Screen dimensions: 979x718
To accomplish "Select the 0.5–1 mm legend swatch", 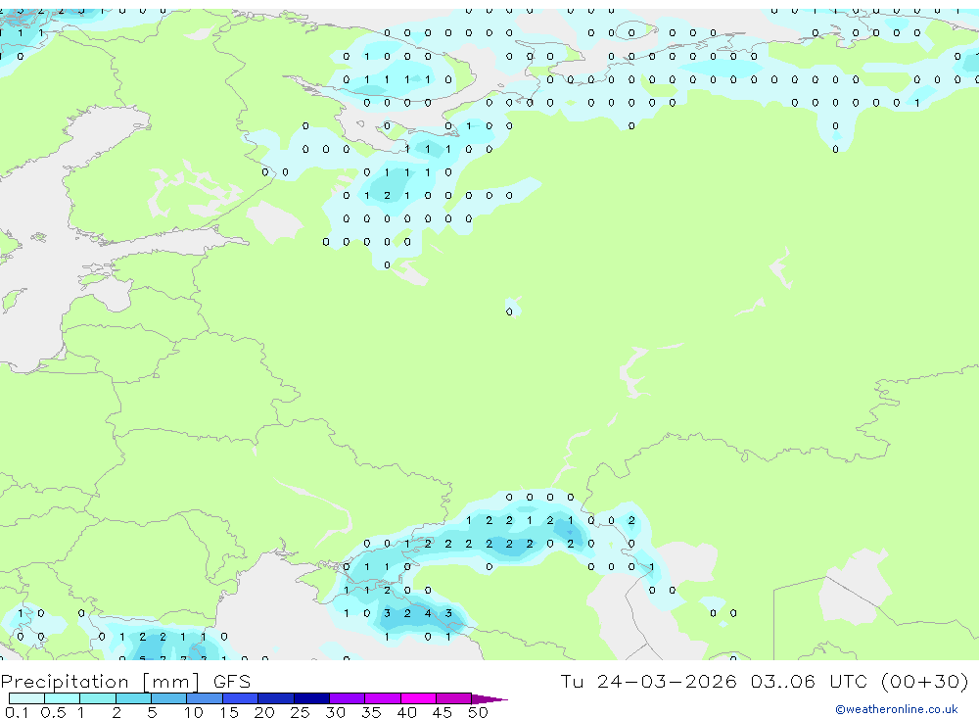I will pos(63,698).
